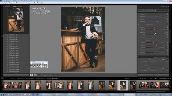
Task: Click the Navigator preview image
Action: pos(16,20)
